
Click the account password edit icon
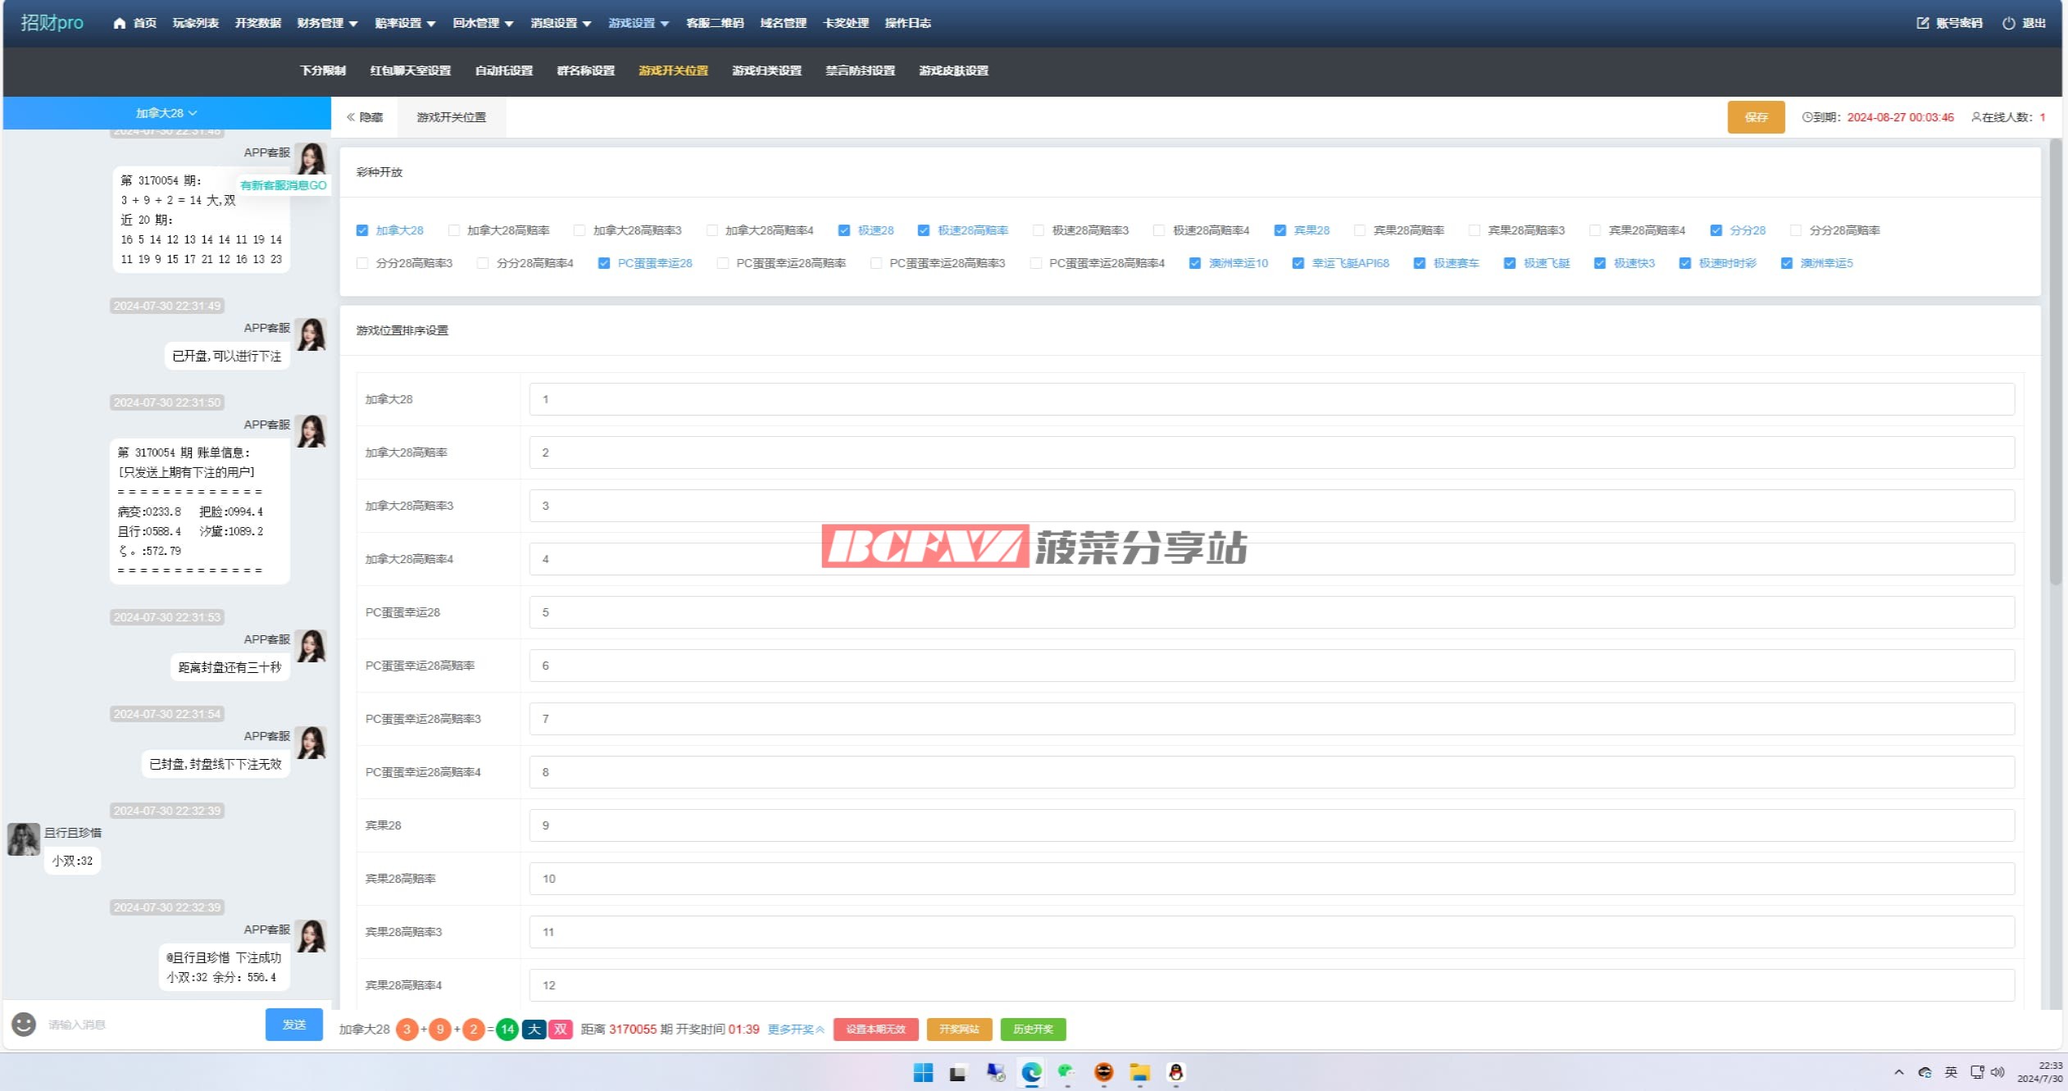pyautogui.click(x=1923, y=23)
